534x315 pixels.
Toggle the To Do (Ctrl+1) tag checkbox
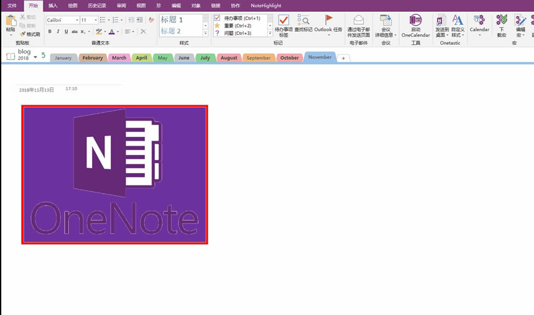(217, 17)
